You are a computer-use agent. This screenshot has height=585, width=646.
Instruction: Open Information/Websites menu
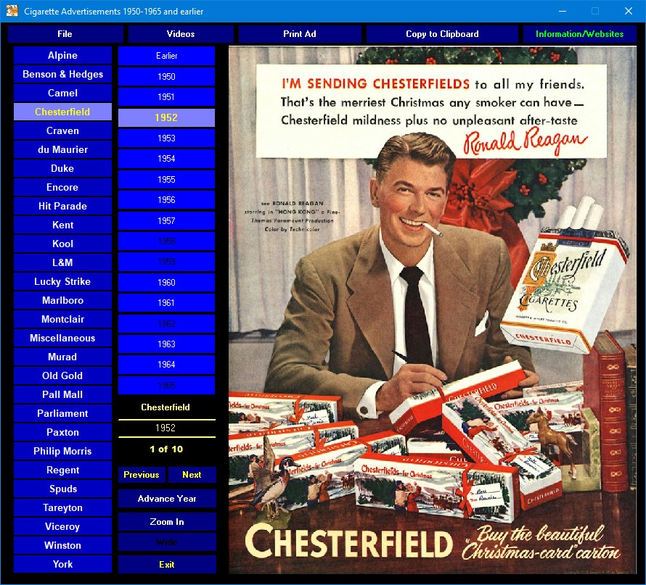pyautogui.click(x=580, y=34)
